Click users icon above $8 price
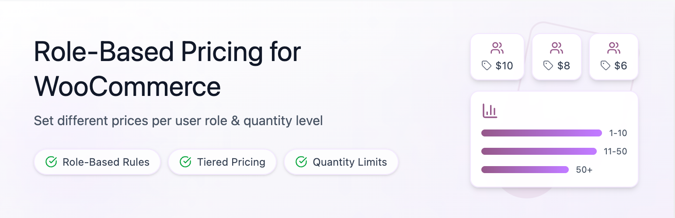This screenshot has height=218, width=675. tap(556, 48)
